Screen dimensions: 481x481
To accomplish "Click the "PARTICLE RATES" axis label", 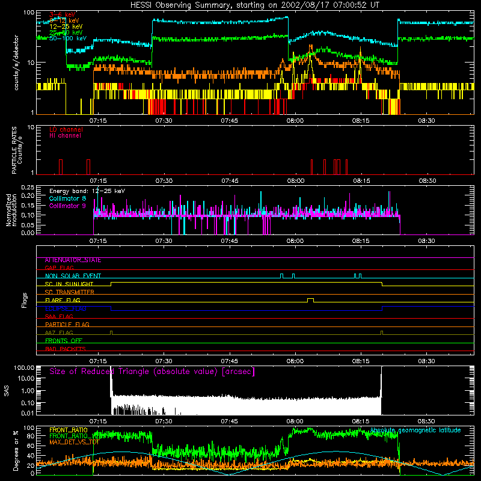I will (x=14, y=150).
